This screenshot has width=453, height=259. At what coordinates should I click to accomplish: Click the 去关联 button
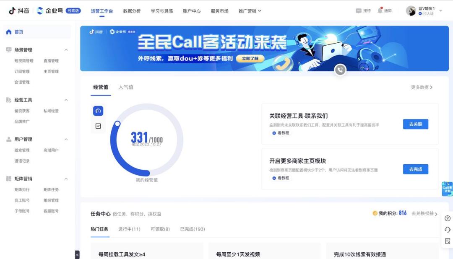point(416,124)
